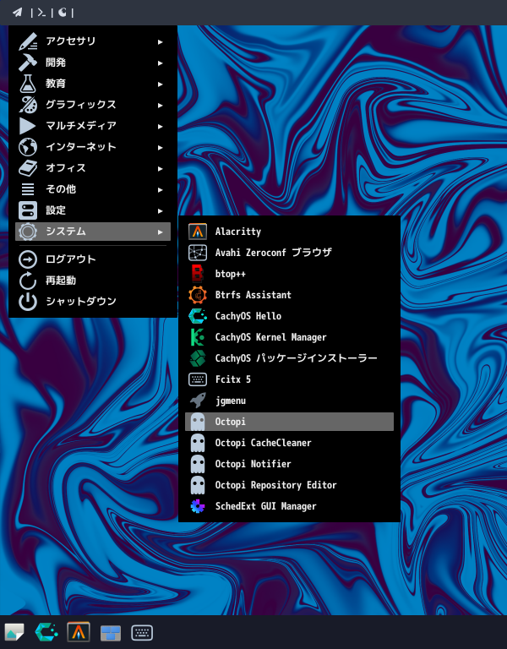Click the Avahi Zeroconf ブラウザ label

[274, 253]
